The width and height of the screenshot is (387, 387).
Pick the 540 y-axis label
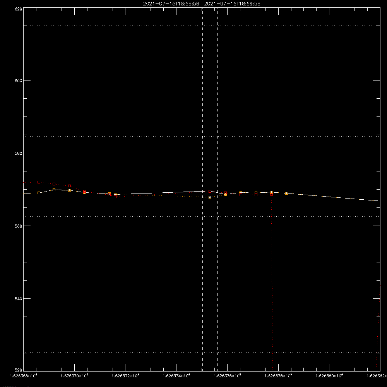[19, 299]
